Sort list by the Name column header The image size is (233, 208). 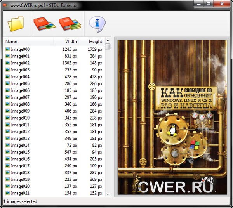click(x=28, y=41)
